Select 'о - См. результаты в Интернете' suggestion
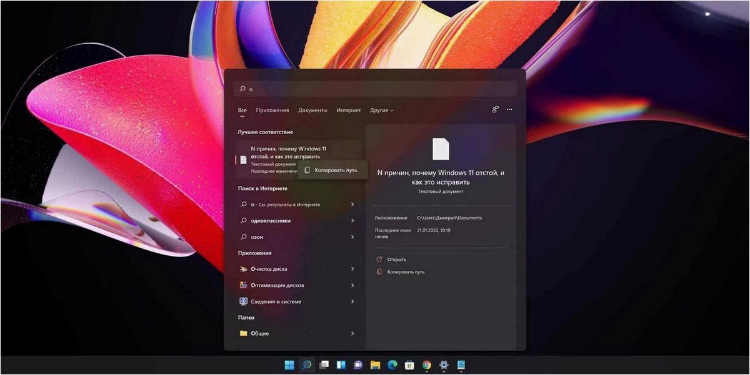This screenshot has height=375, width=750. pyautogui.click(x=297, y=204)
